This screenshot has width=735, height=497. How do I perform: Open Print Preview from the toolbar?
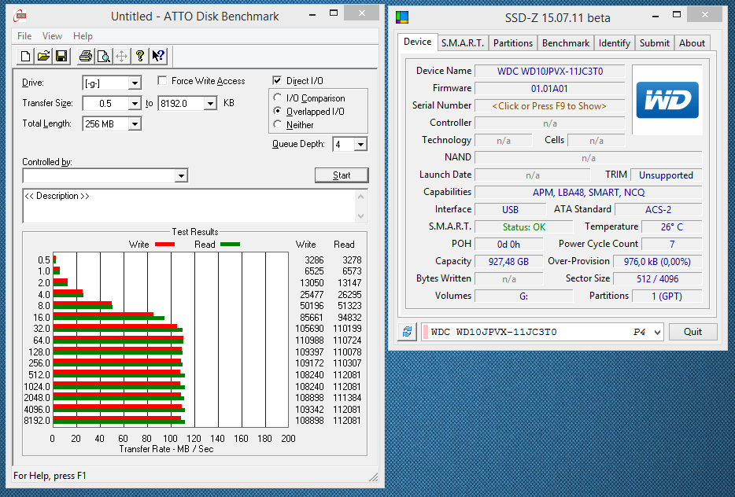click(103, 56)
